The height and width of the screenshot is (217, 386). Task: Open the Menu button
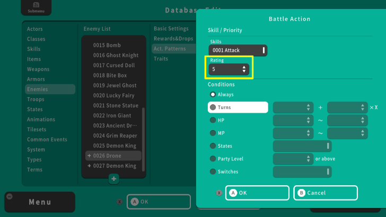click(x=40, y=202)
